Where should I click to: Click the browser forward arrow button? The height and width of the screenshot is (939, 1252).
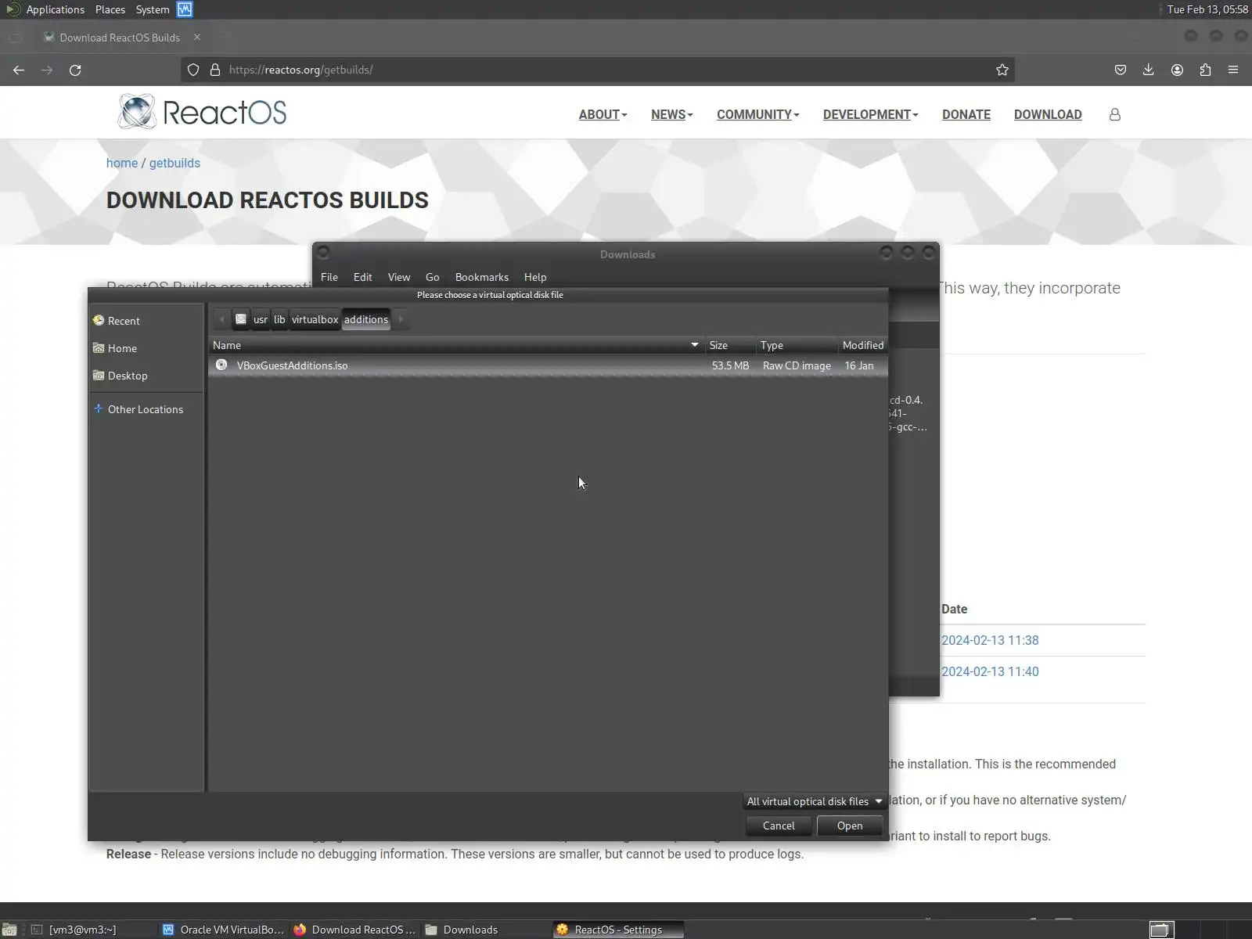click(47, 70)
